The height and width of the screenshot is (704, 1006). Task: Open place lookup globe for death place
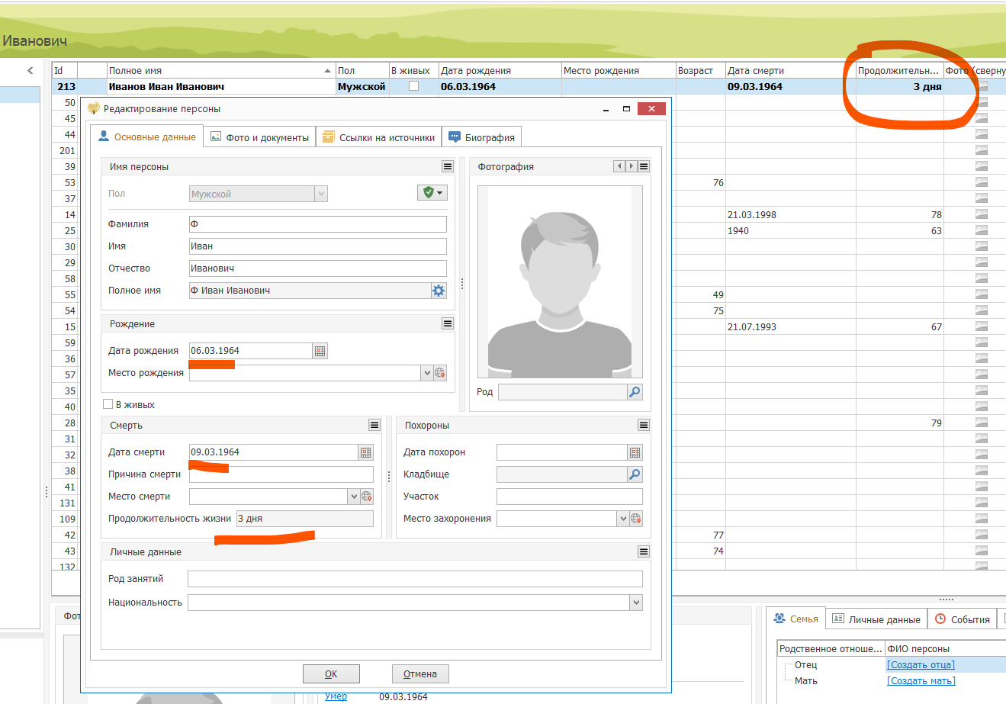pyautogui.click(x=367, y=497)
